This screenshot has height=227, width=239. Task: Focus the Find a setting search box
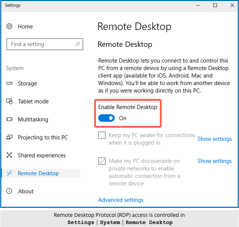point(40,44)
